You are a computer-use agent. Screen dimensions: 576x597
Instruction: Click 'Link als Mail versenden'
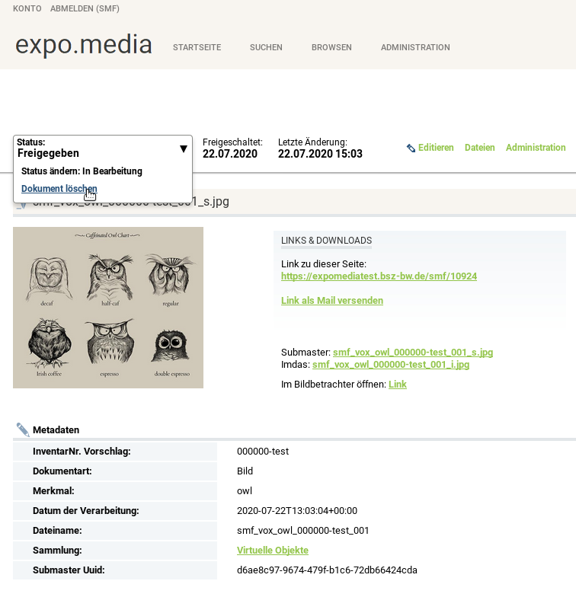(332, 300)
